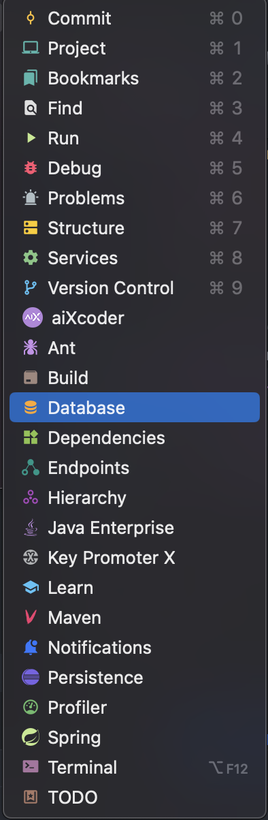Click the Profiler gauge icon
This screenshot has width=268, height=820.
coord(31,708)
